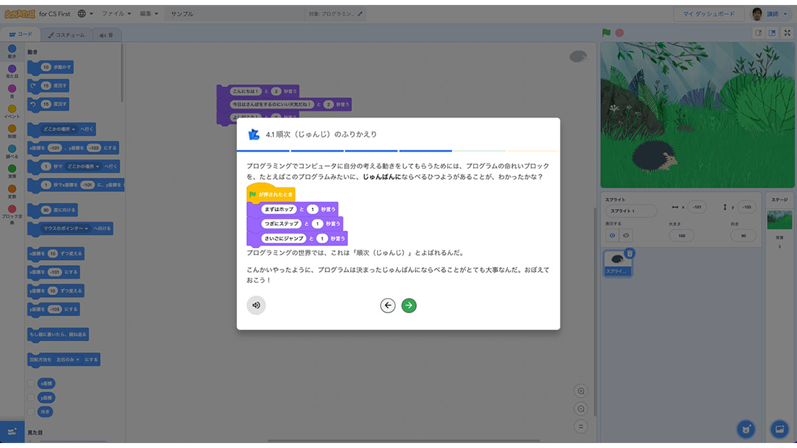Open the globe language dropdown

click(85, 14)
